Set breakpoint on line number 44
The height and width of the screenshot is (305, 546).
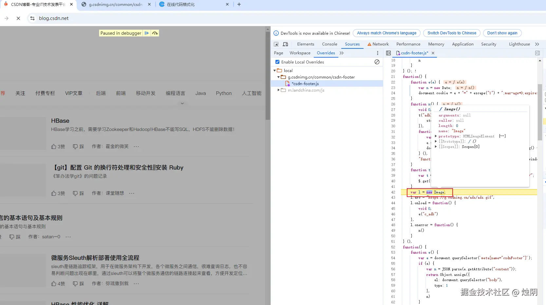[393, 203]
